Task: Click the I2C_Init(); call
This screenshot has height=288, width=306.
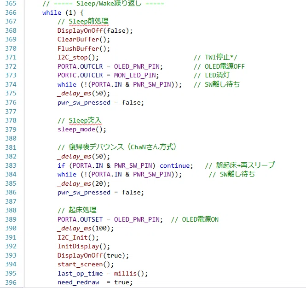Action: point(78,237)
